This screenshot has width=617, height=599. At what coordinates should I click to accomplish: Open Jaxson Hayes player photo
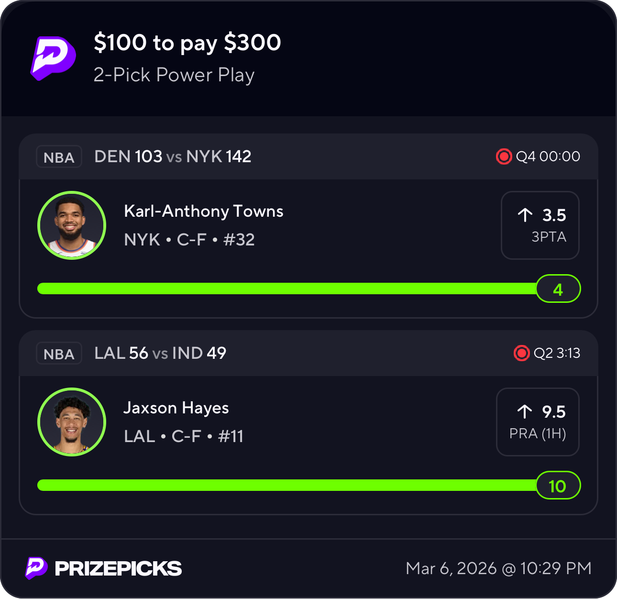click(x=72, y=422)
